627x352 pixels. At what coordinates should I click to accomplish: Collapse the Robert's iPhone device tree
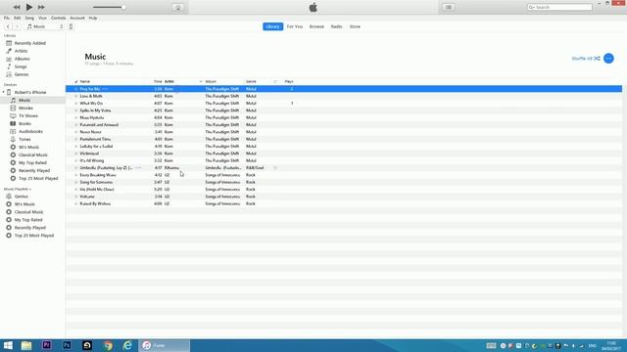pyautogui.click(x=4, y=92)
